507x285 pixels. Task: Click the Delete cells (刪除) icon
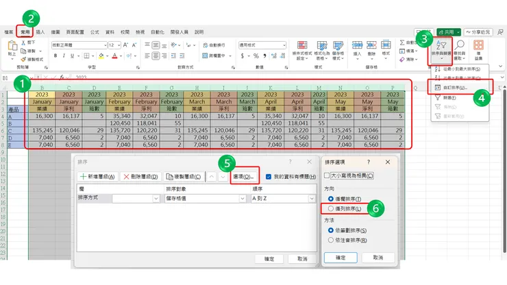click(371, 45)
